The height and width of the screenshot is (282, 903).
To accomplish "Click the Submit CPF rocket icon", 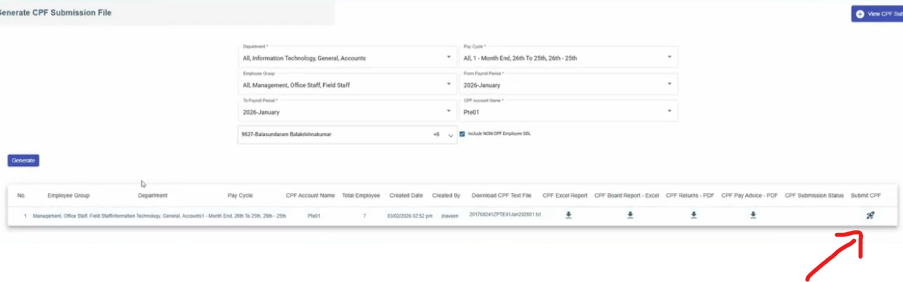I will 870,215.
